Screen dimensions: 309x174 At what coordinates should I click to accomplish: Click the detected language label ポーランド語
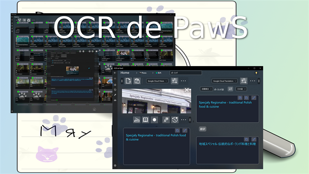point(219,89)
